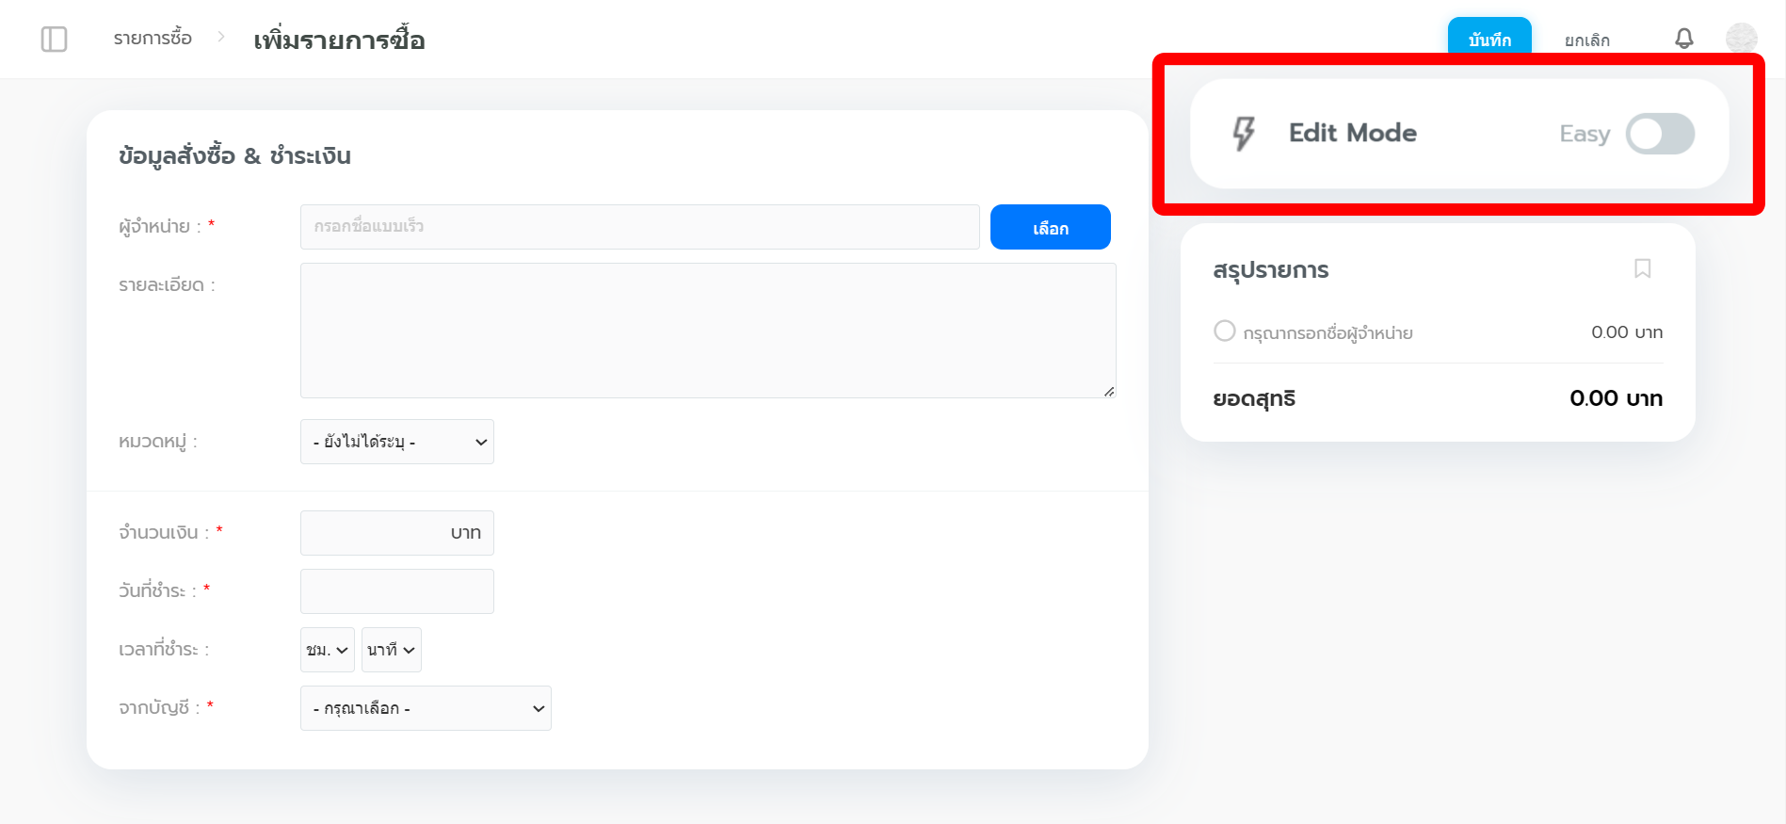Focus the vendor name input field
Screen dimensions: 1786x824
pos(639,227)
